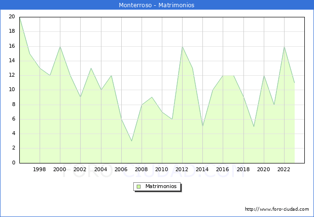This screenshot has height=217, width=314.
Task: Click the 2019 data point at 5
Action: tap(254, 126)
